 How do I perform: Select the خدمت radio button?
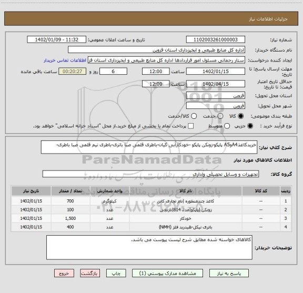(220, 116)
